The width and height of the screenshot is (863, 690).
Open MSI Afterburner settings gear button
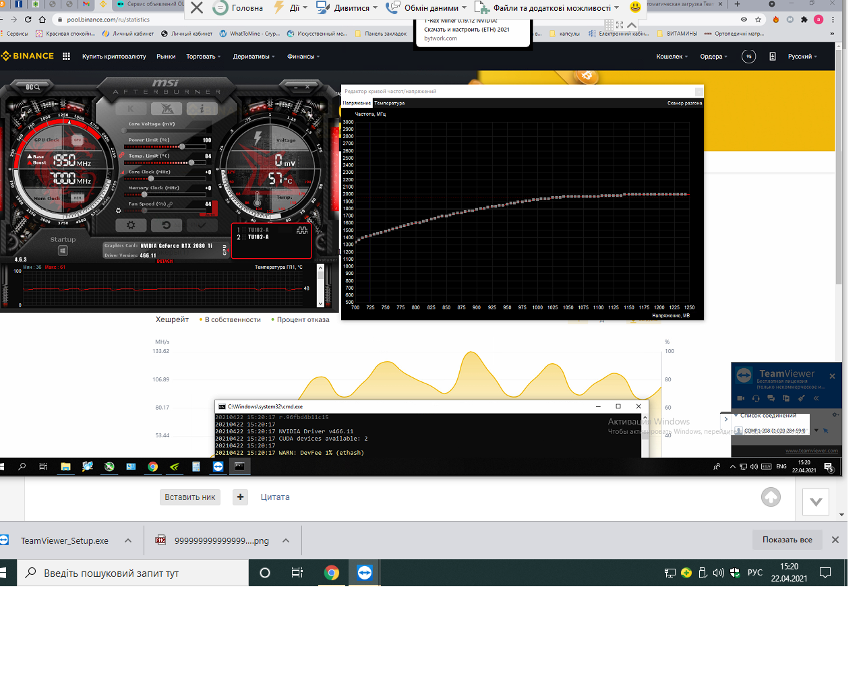point(131,225)
